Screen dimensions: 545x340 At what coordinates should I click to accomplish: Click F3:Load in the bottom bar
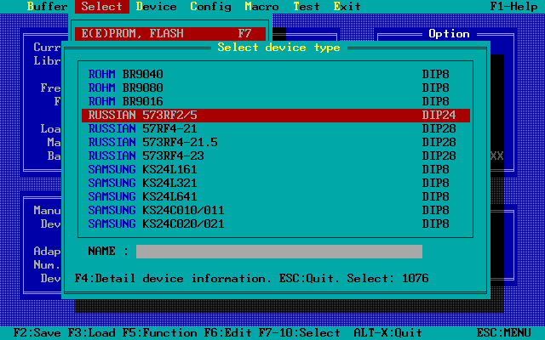(91, 332)
